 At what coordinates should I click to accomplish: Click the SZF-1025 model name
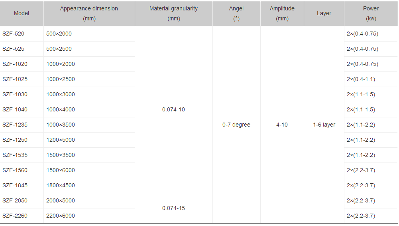(15, 79)
